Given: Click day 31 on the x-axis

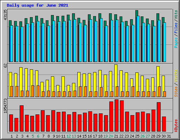Looking at the screenshot, I should coord(169,136).
